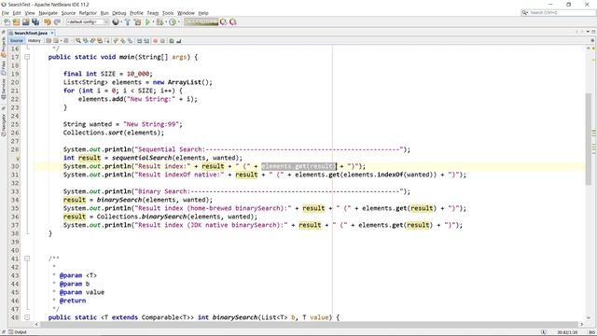
Task: Click the New File toolbar icon
Action: click(x=7, y=22)
